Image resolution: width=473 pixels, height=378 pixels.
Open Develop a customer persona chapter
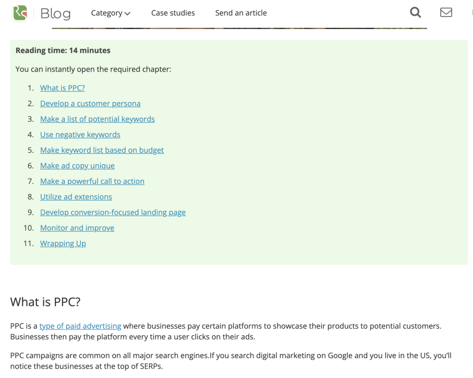[x=90, y=104]
